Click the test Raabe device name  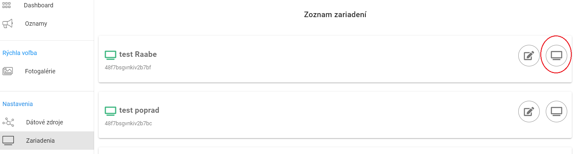pos(138,54)
